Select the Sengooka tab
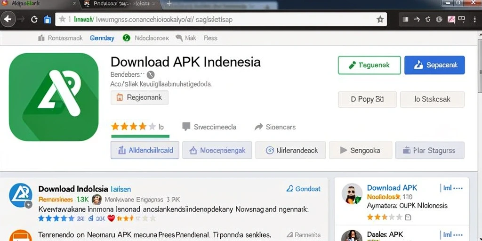 click(361, 150)
